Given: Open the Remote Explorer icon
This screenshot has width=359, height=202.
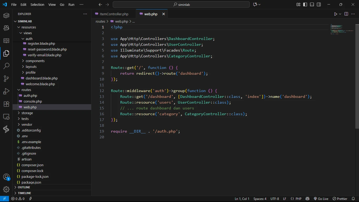Looking at the screenshot, I should [x=6, y=117].
